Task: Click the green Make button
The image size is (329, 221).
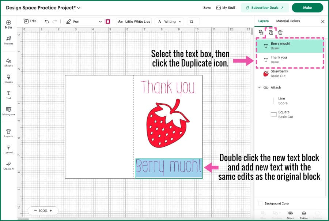Action: [307, 8]
